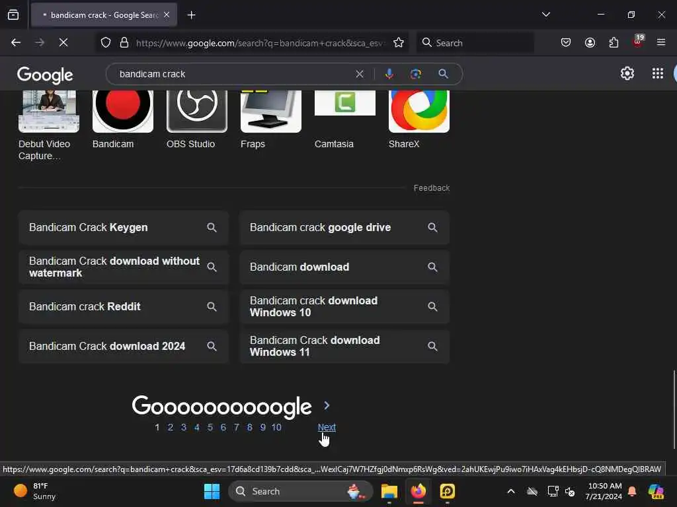677x507 pixels.
Task: Bookmark this page with the star
Action: point(399,43)
